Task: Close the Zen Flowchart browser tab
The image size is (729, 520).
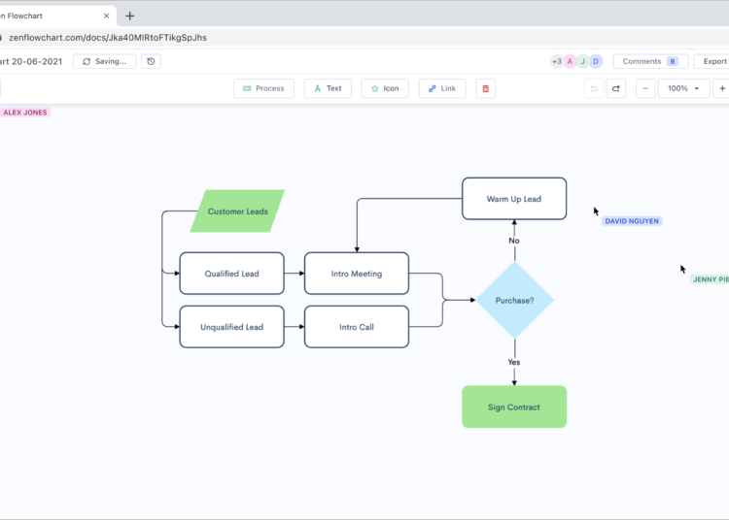Action: point(107,16)
